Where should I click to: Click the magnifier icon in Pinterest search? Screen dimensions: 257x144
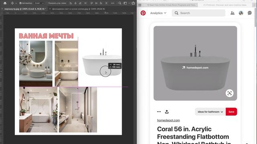pyautogui.click(x=176, y=13)
